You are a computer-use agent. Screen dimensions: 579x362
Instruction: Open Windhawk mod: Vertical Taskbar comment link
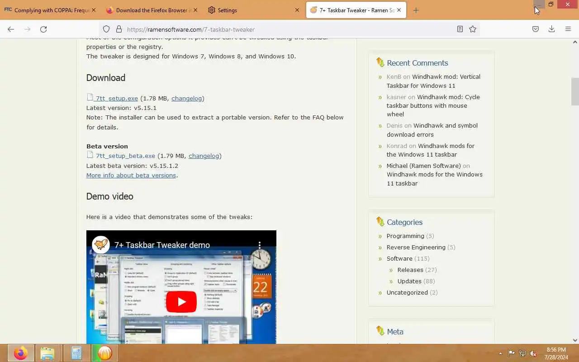point(433,81)
